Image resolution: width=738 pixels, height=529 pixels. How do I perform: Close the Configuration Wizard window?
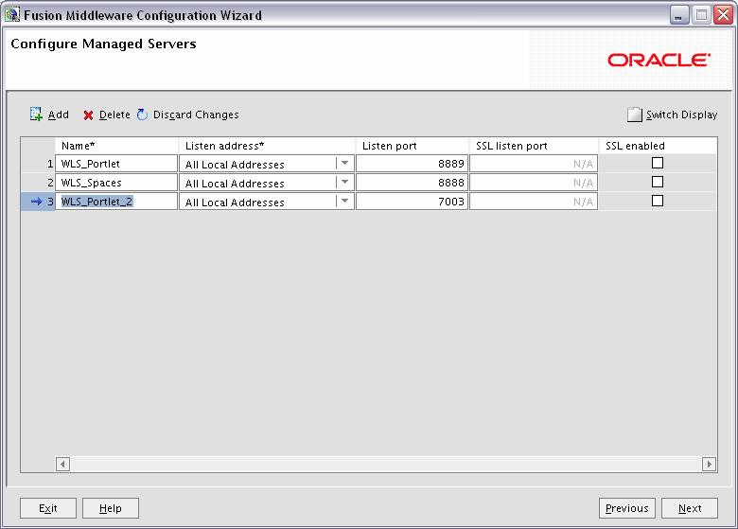click(724, 15)
